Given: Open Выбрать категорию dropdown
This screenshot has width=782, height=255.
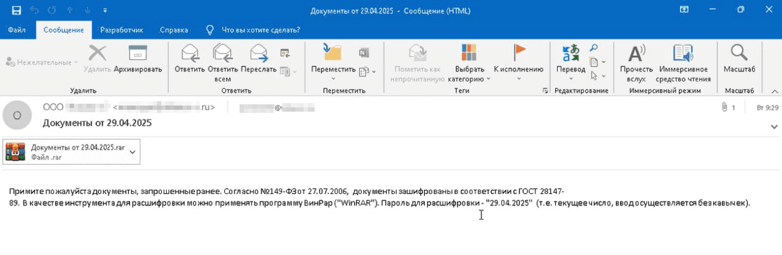Looking at the screenshot, I should pyautogui.click(x=469, y=61).
